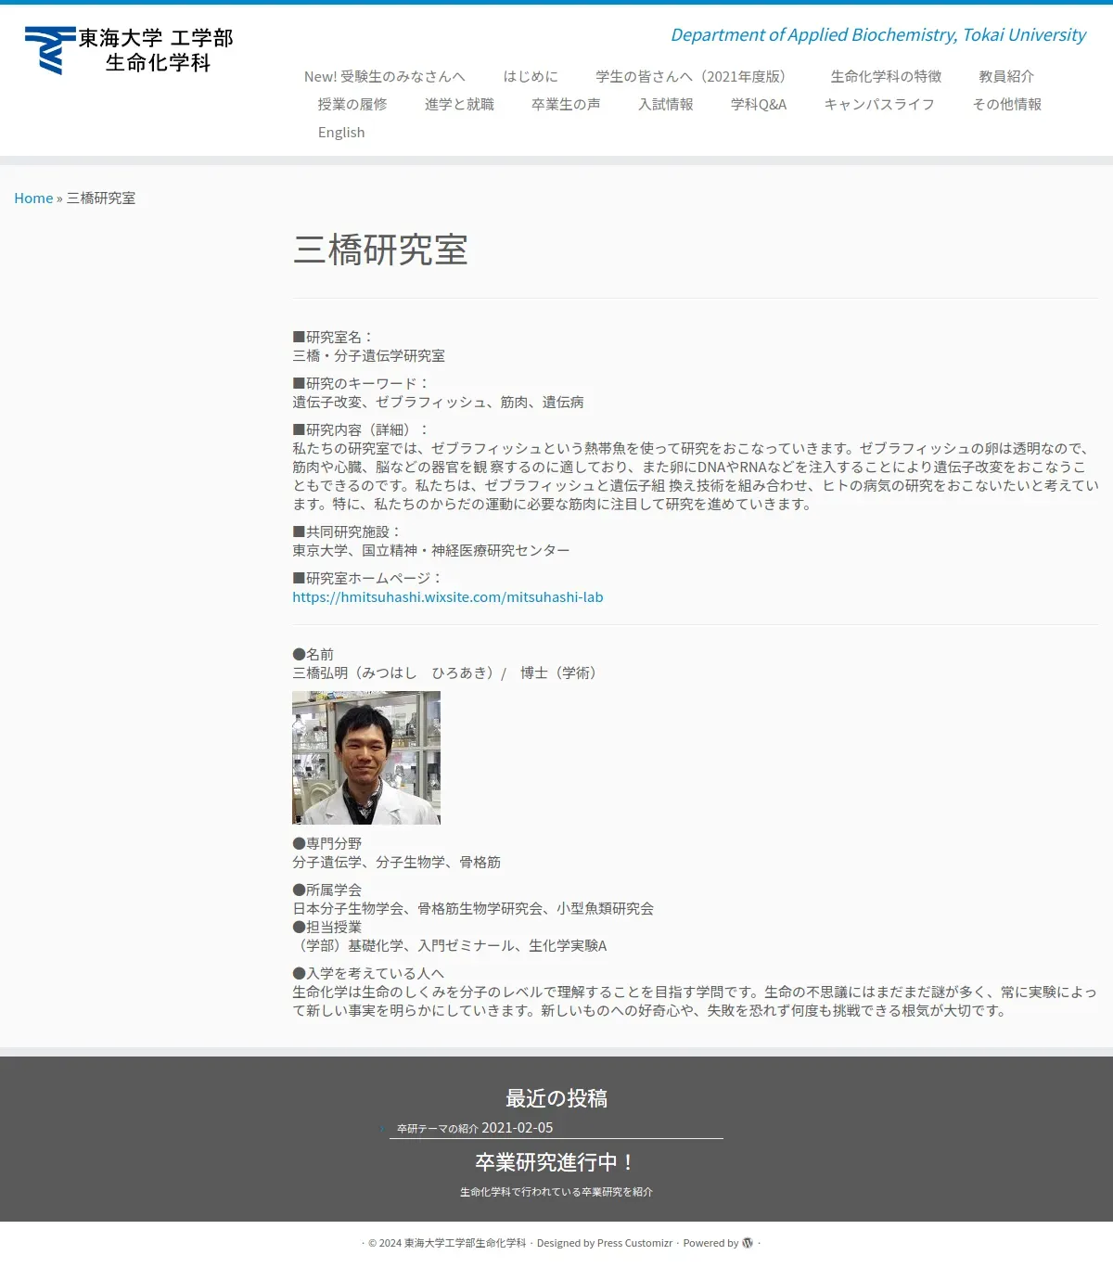Image resolution: width=1113 pixels, height=1268 pixels.
Task: Click the ●担当授業 label
Action: click(327, 928)
